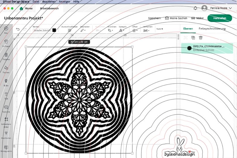Open the Betrieb Einfacher Schnitt dropdown
Viewport: 237px width, 158px height.
point(42,30)
